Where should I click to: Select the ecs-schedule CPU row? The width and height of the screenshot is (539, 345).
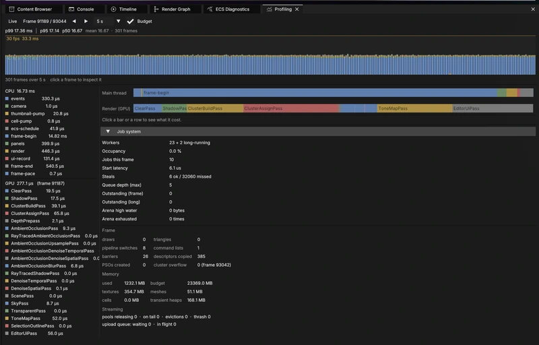[x=35, y=129]
